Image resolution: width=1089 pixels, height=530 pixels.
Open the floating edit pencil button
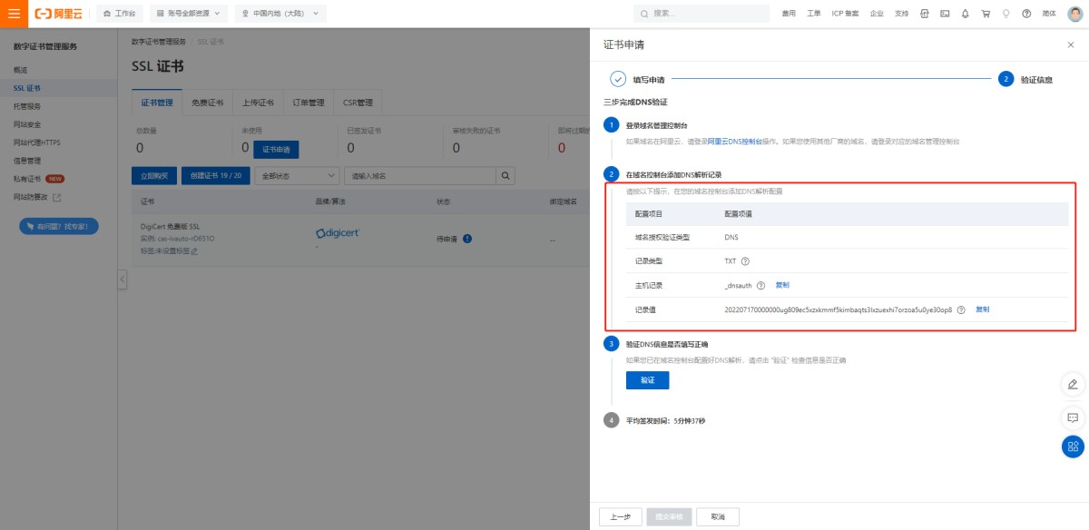(1073, 384)
